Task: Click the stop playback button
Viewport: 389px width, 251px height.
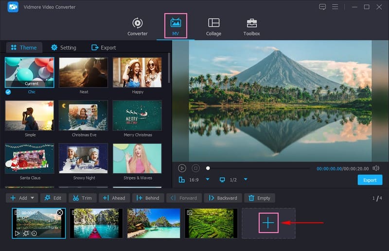Action: click(x=195, y=168)
